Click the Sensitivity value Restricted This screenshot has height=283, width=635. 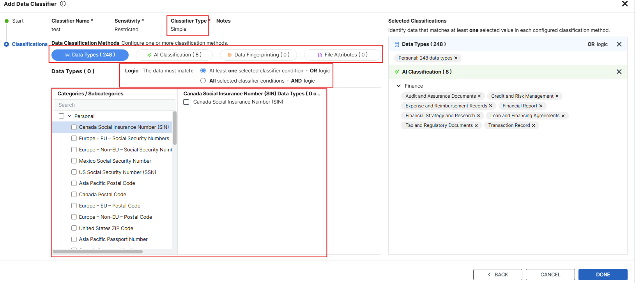pyautogui.click(x=126, y=30)
